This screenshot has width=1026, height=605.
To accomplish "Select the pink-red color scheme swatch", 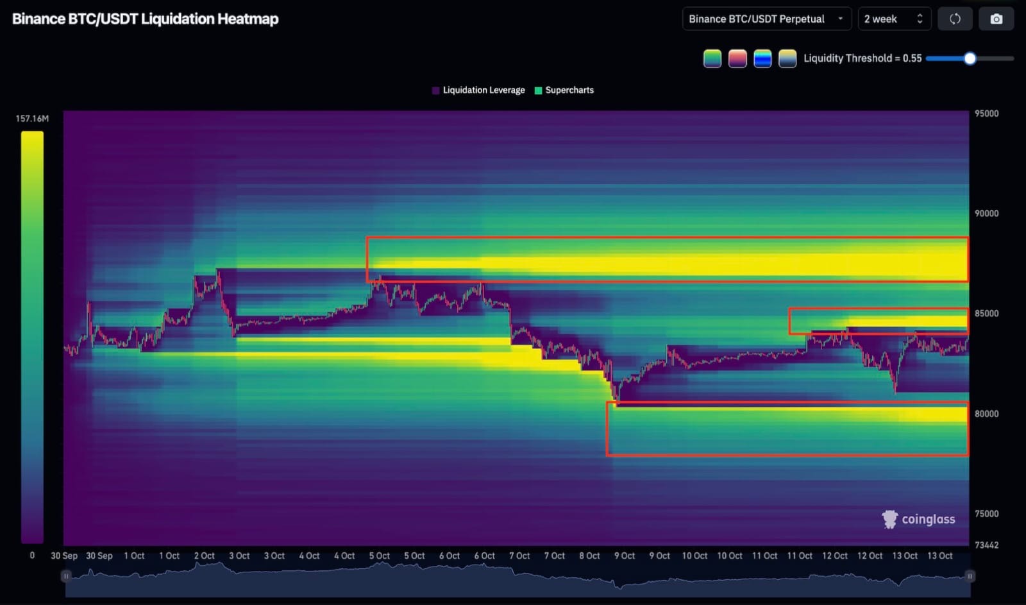I will (x=737, y=58).
